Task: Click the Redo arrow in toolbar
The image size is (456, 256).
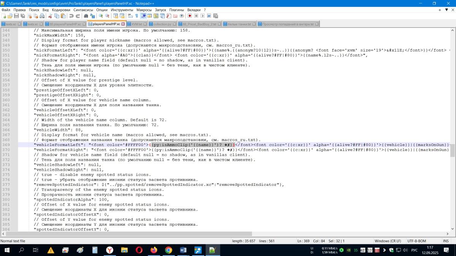Action: (78, 16)
